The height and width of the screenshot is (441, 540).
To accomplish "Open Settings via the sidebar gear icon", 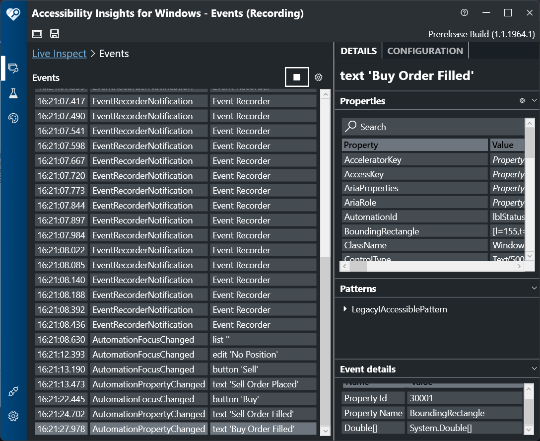I will (13, 416).
